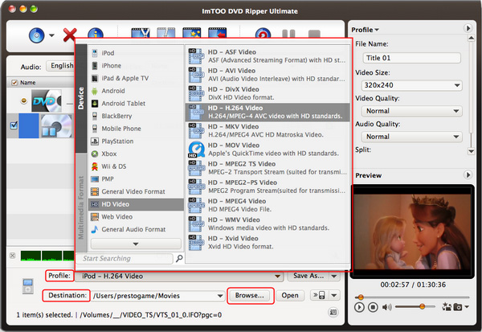Select Web Video category
482x332 pixels.
point(136,217)
